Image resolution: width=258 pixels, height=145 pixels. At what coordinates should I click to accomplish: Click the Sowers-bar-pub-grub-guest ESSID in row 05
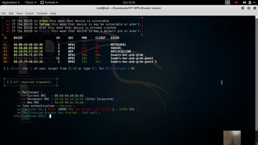click(x=132, y=58)
